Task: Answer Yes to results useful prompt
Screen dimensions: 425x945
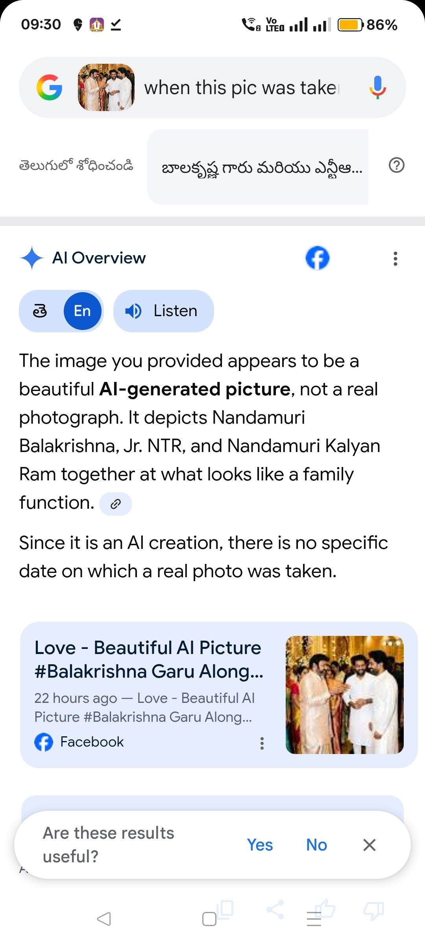Action: click(260, 845)
